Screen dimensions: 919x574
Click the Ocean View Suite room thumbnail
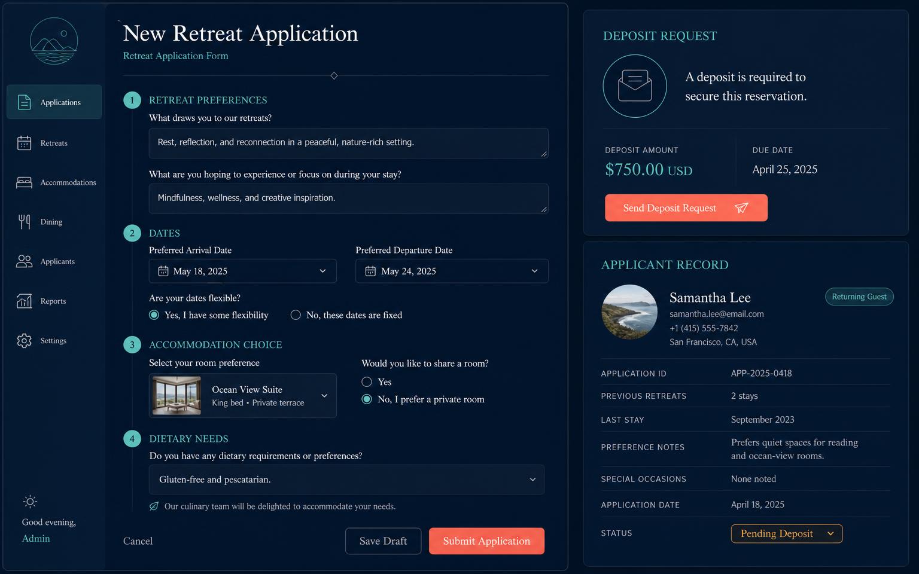[x=177, y=395]
